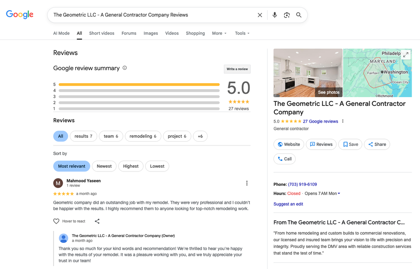Click the heart react icon
This screenshot has width=420, height=269.
pyautogui.click(x=56, y=221)
